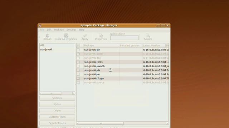Click the package list scroll-right arrow

(167, 123)
